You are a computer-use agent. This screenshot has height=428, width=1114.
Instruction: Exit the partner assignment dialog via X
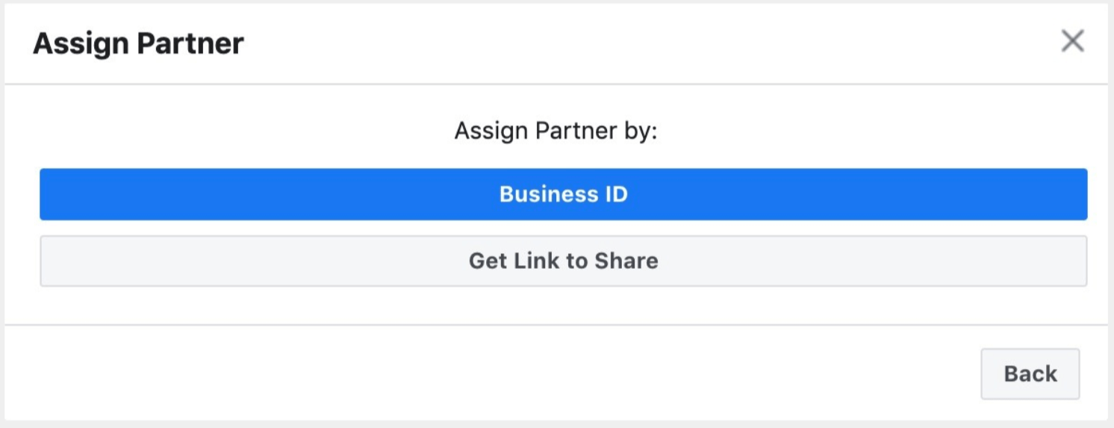pyautogui.click(x=1072, y=41)
